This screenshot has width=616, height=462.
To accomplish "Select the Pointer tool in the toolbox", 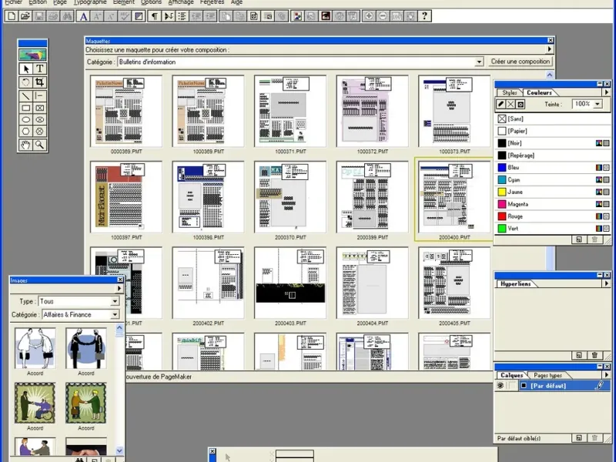I will (x=26, y=69).
